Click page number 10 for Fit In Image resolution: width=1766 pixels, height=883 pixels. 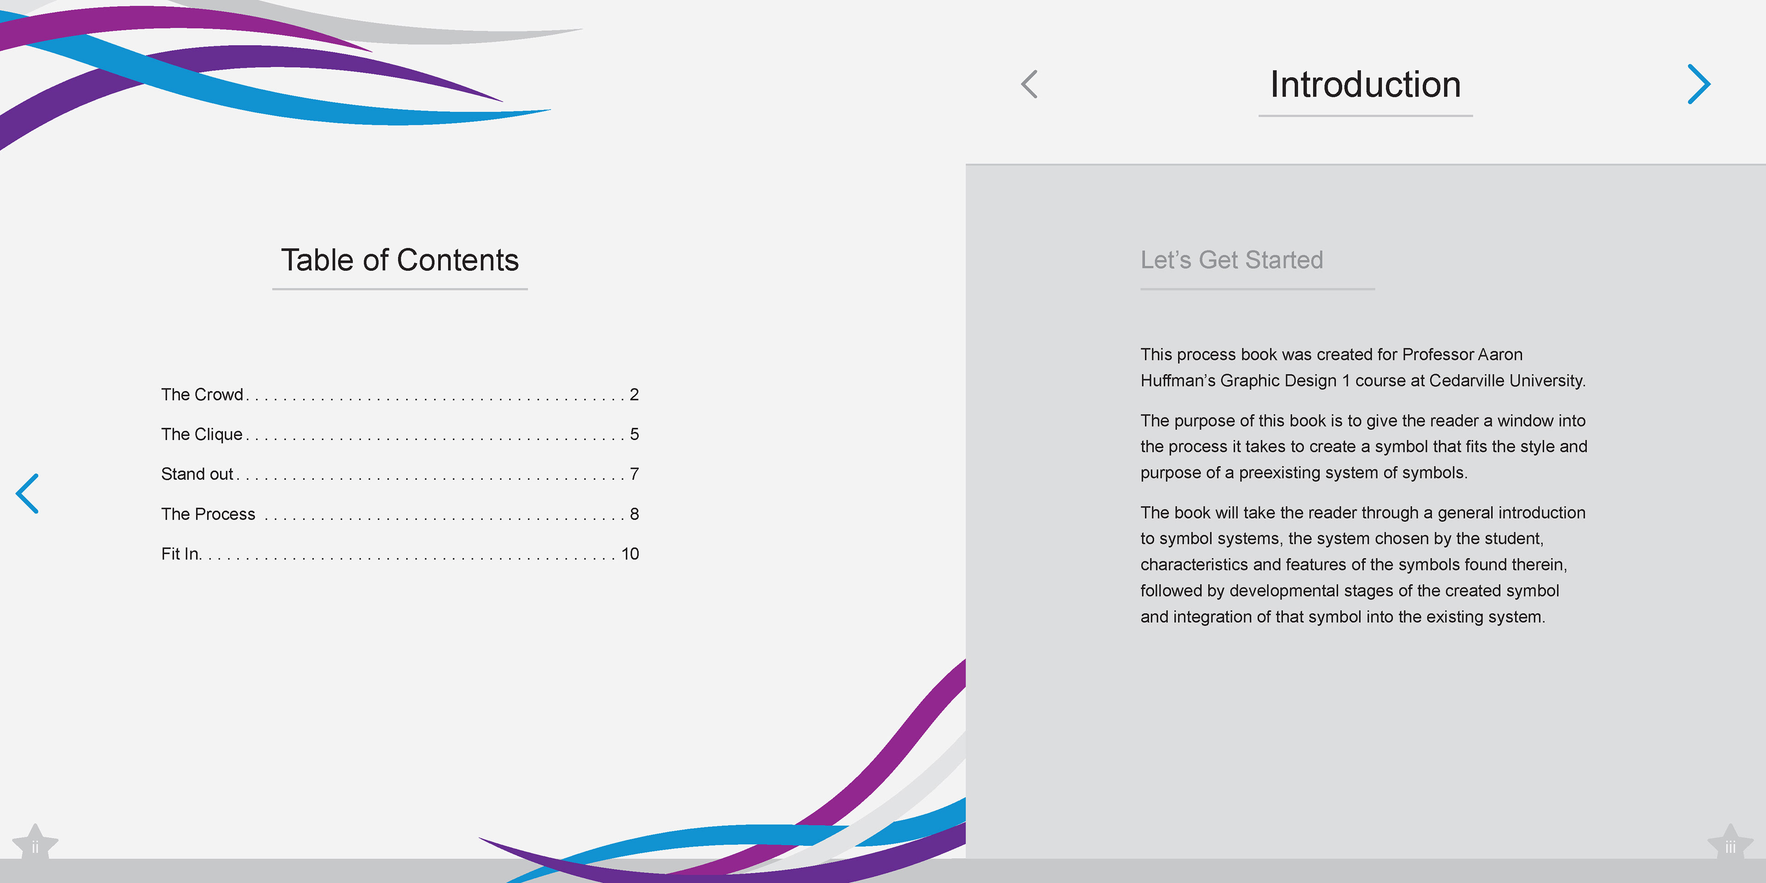[x=630, y=553]
